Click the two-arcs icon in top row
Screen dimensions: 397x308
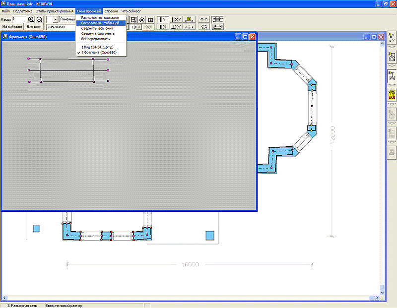pos(204,19)
